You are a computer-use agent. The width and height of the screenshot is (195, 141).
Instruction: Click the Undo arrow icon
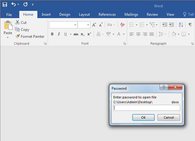(x=14, y=5)
